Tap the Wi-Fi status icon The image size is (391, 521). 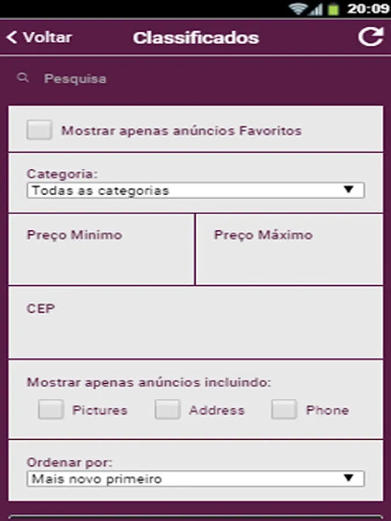(298, 9)
